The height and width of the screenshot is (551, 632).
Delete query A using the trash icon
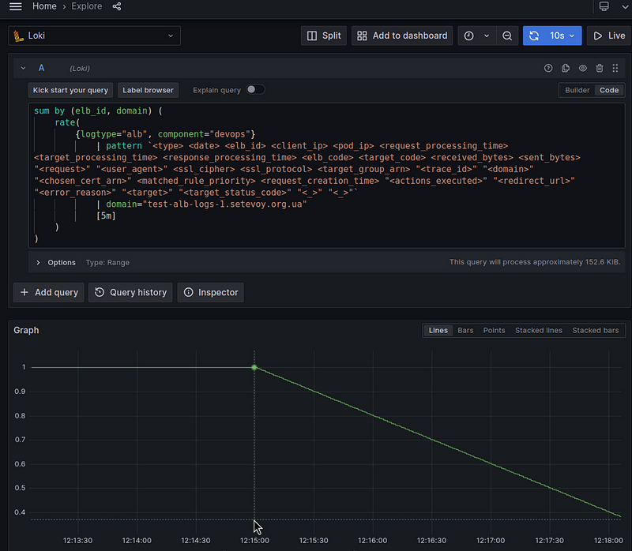coord(600,69)
